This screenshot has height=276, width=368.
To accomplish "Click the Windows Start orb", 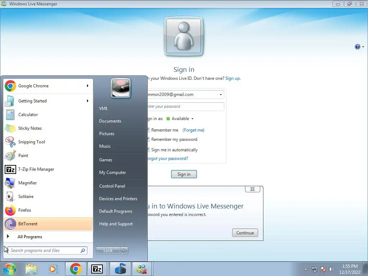I will [9, 269].
